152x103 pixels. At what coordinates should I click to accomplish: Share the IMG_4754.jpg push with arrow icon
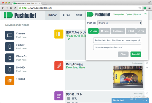[147, 68]
